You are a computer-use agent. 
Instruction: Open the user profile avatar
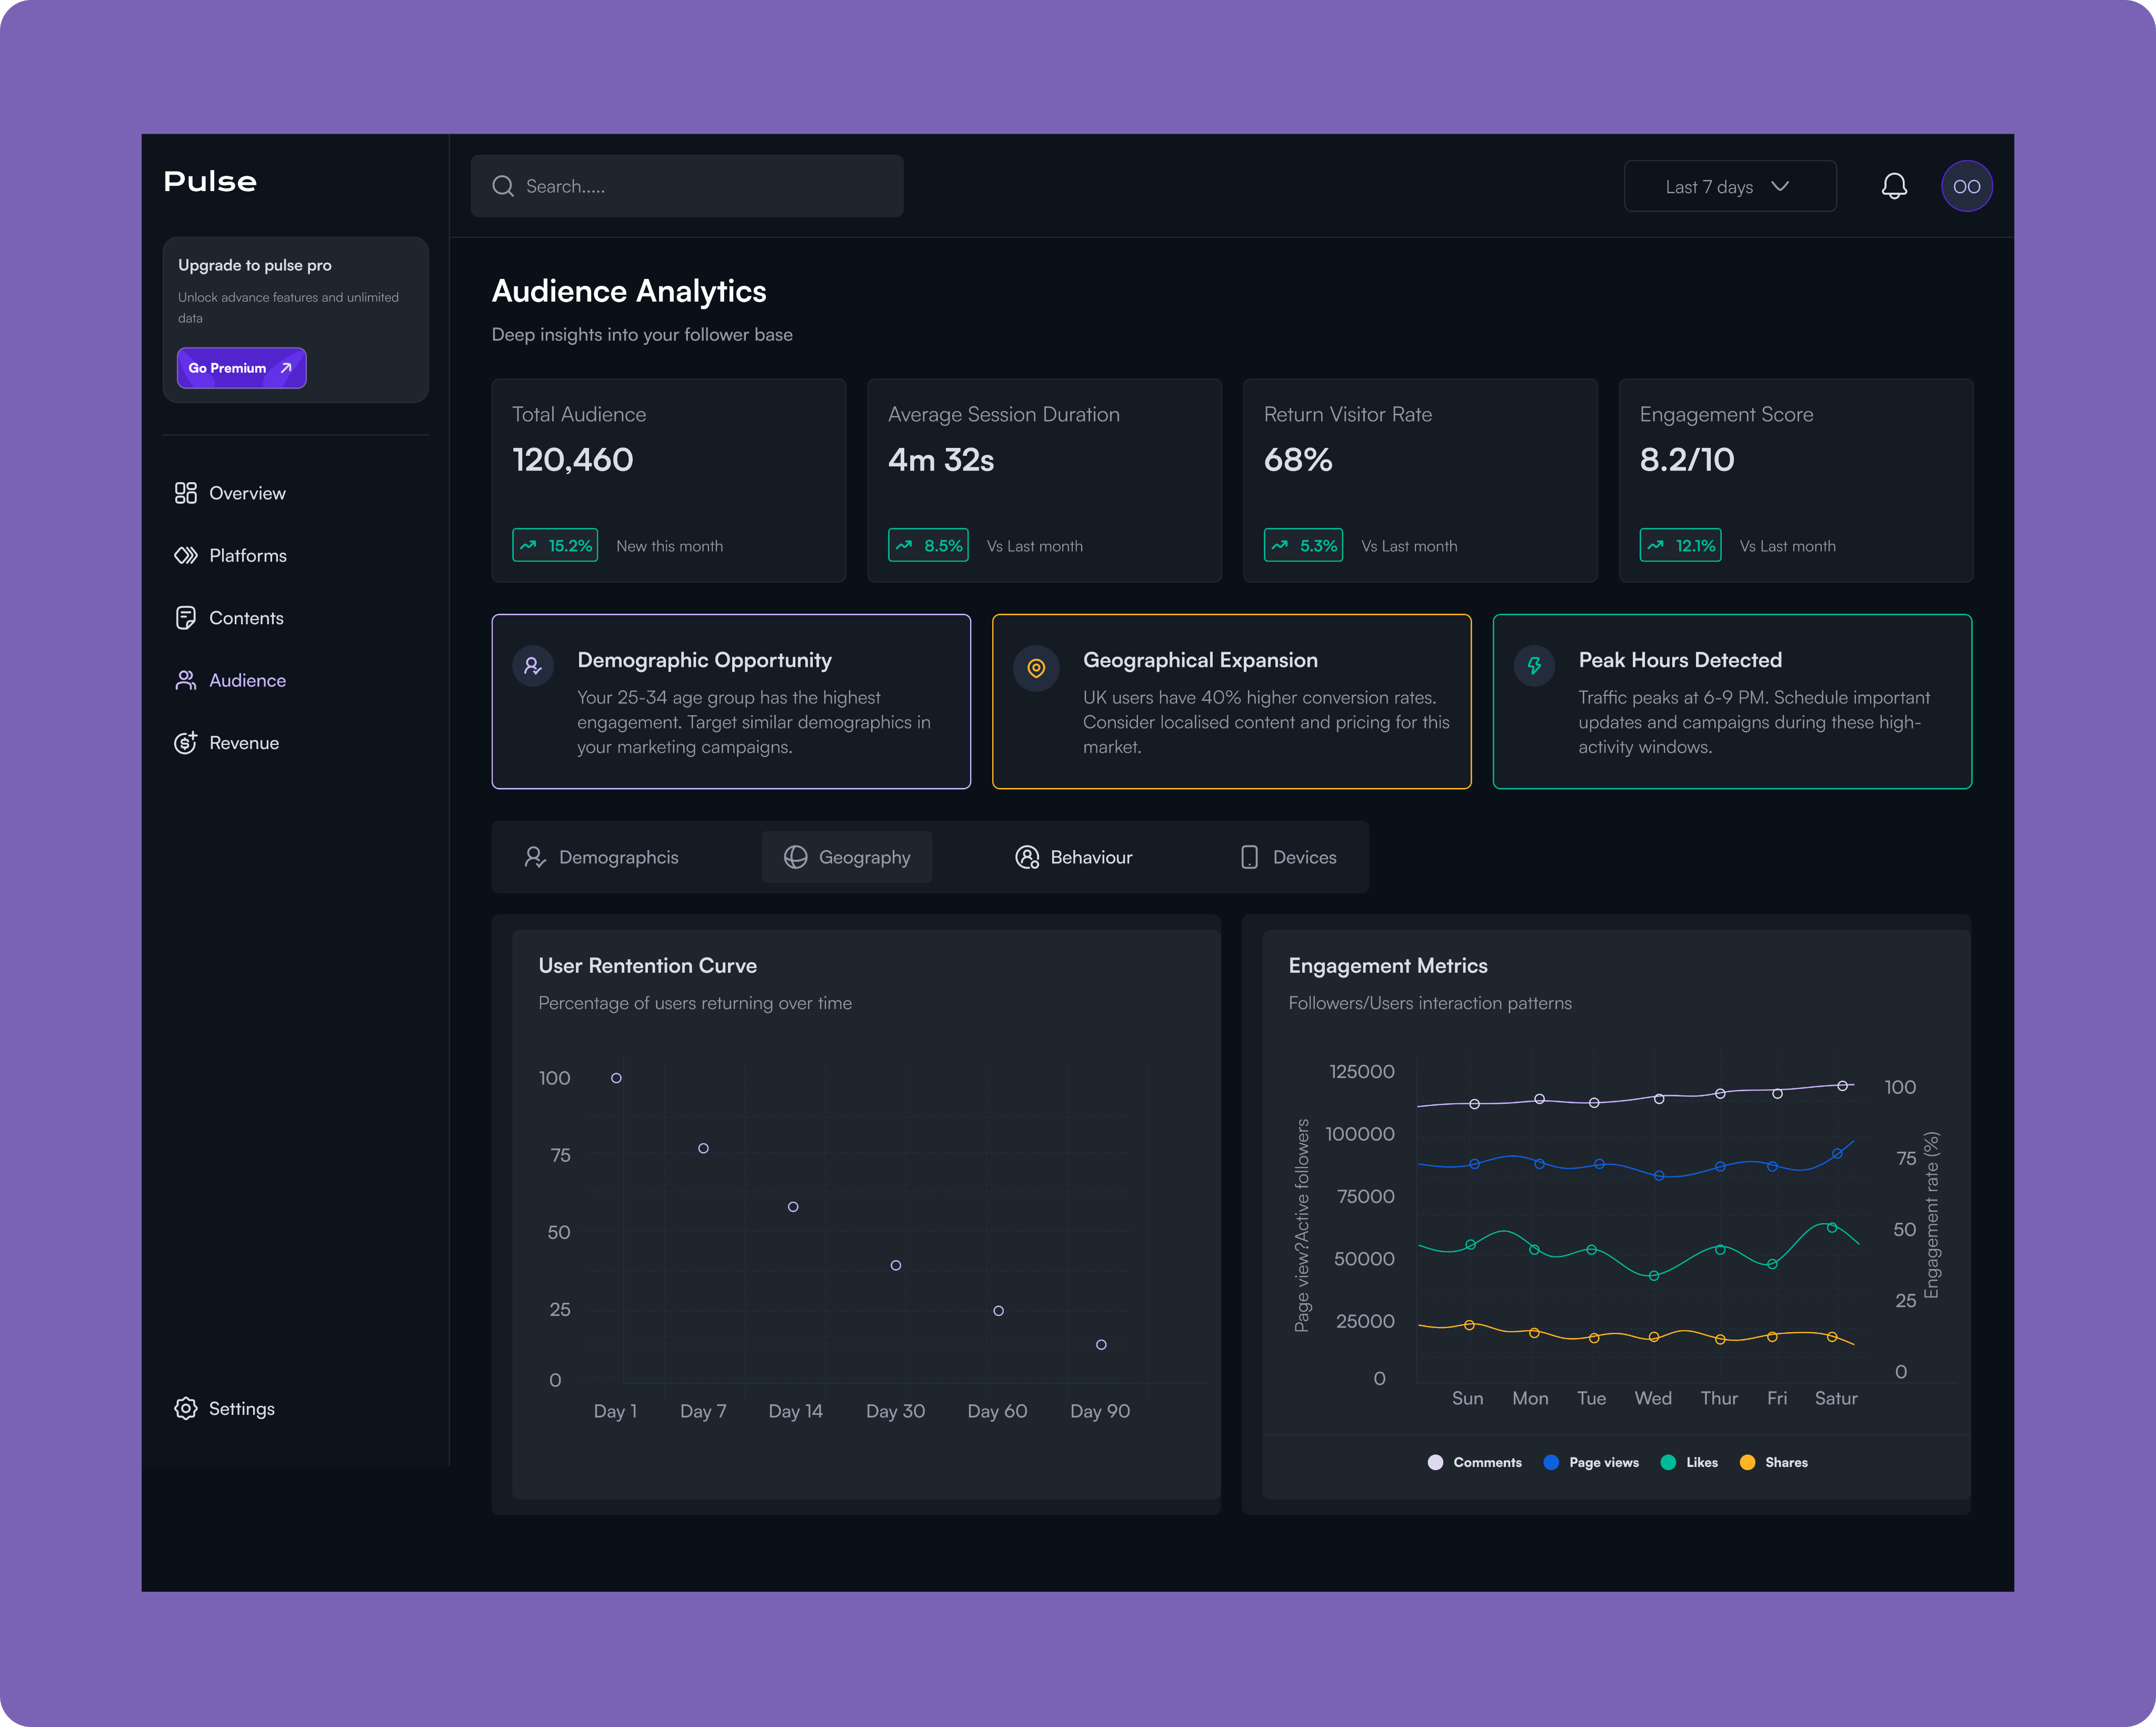click(1966, 186)
